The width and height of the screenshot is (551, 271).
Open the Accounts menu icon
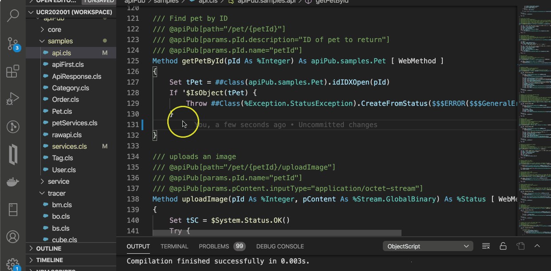click(x=13, y=236)
